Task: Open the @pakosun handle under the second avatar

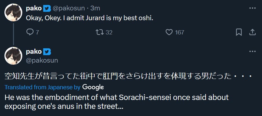Action: tap(42, 60)
